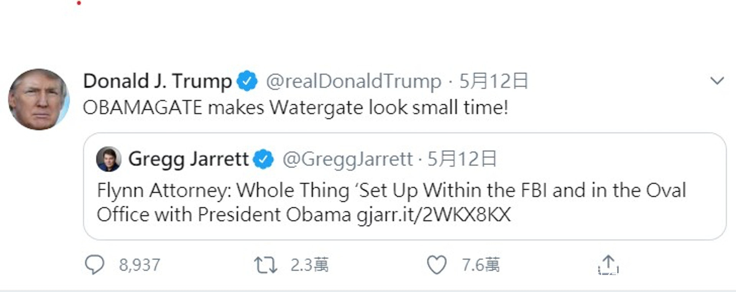Click the 7.6萬 likes count
The image size is (736, 292).
tap(481, 265)
